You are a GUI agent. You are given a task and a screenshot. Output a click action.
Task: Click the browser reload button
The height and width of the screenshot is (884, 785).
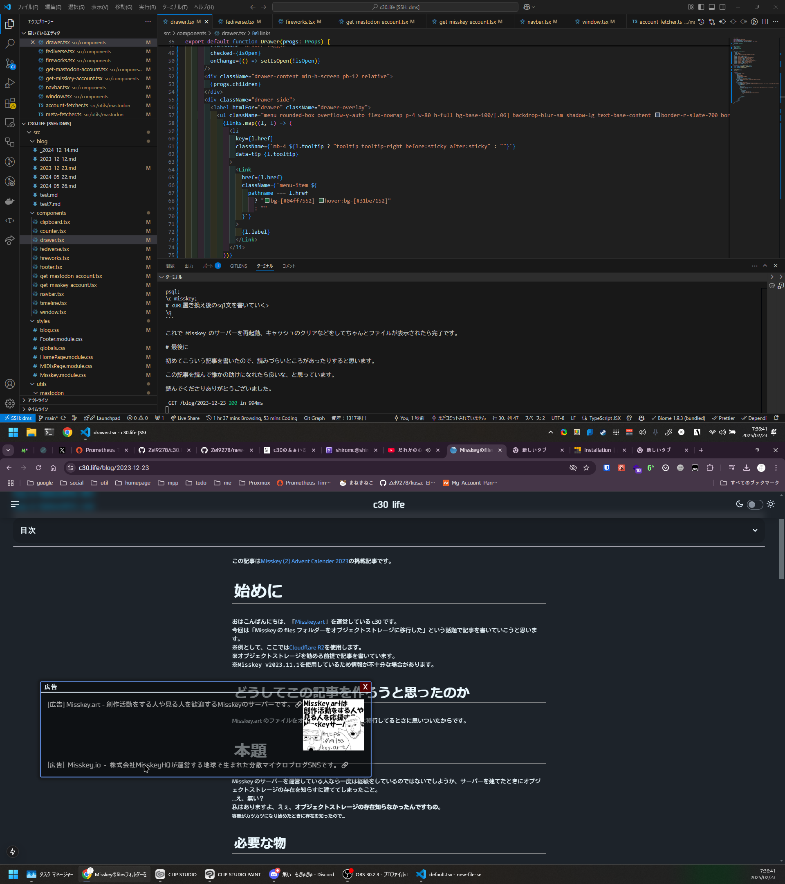[38, 468]
